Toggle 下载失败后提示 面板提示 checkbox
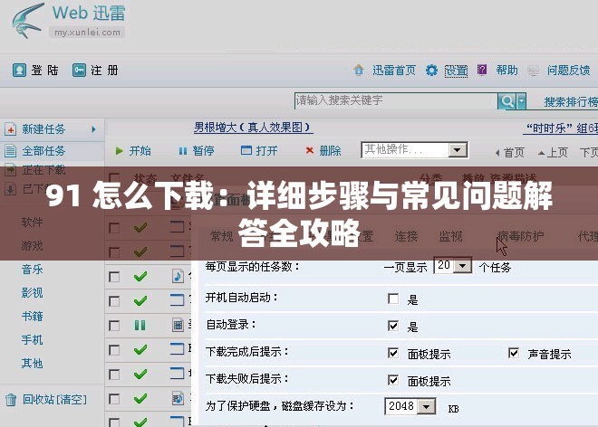This screenshot has height=427, width=598. click(393, 380)
